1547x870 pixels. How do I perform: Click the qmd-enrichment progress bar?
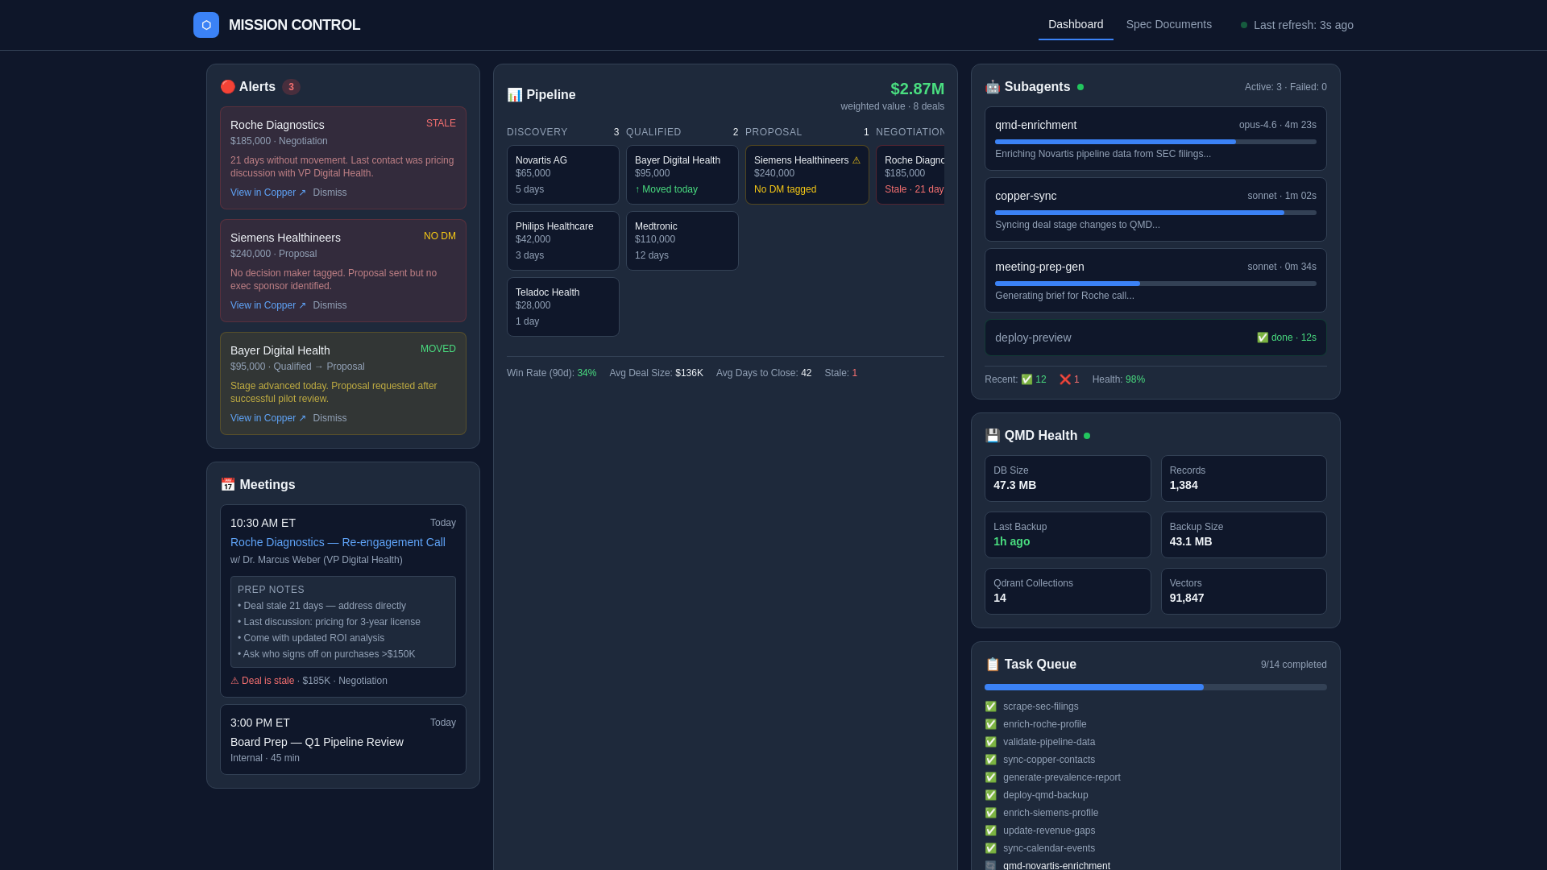pyautogui.click(x=1155, y=142)
